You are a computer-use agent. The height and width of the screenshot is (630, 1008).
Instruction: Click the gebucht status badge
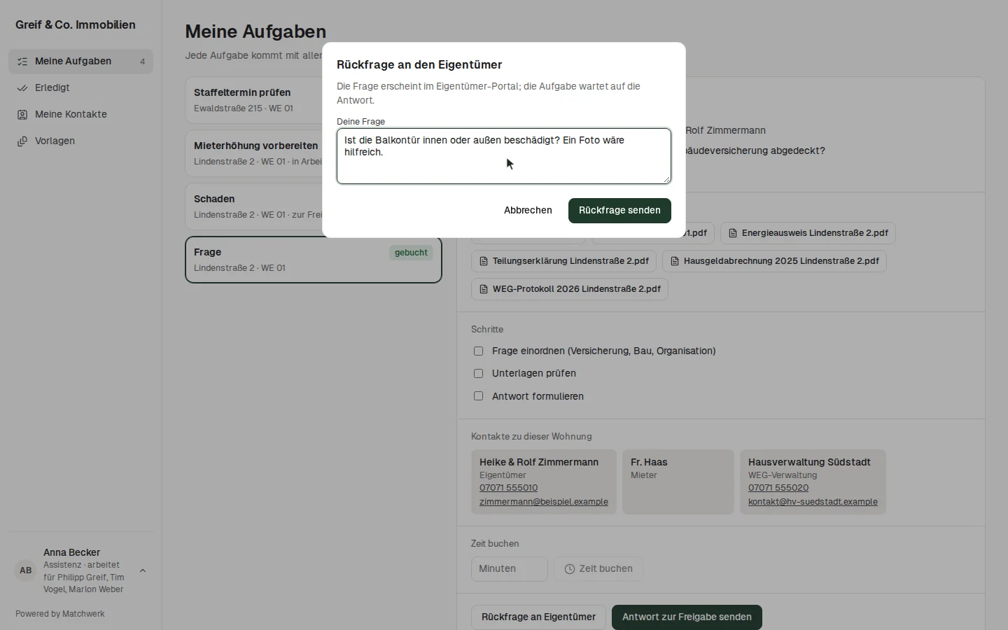click(x=411, y=253)
